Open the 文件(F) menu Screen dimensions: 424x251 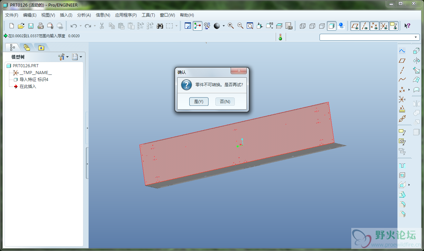point(12,15)
